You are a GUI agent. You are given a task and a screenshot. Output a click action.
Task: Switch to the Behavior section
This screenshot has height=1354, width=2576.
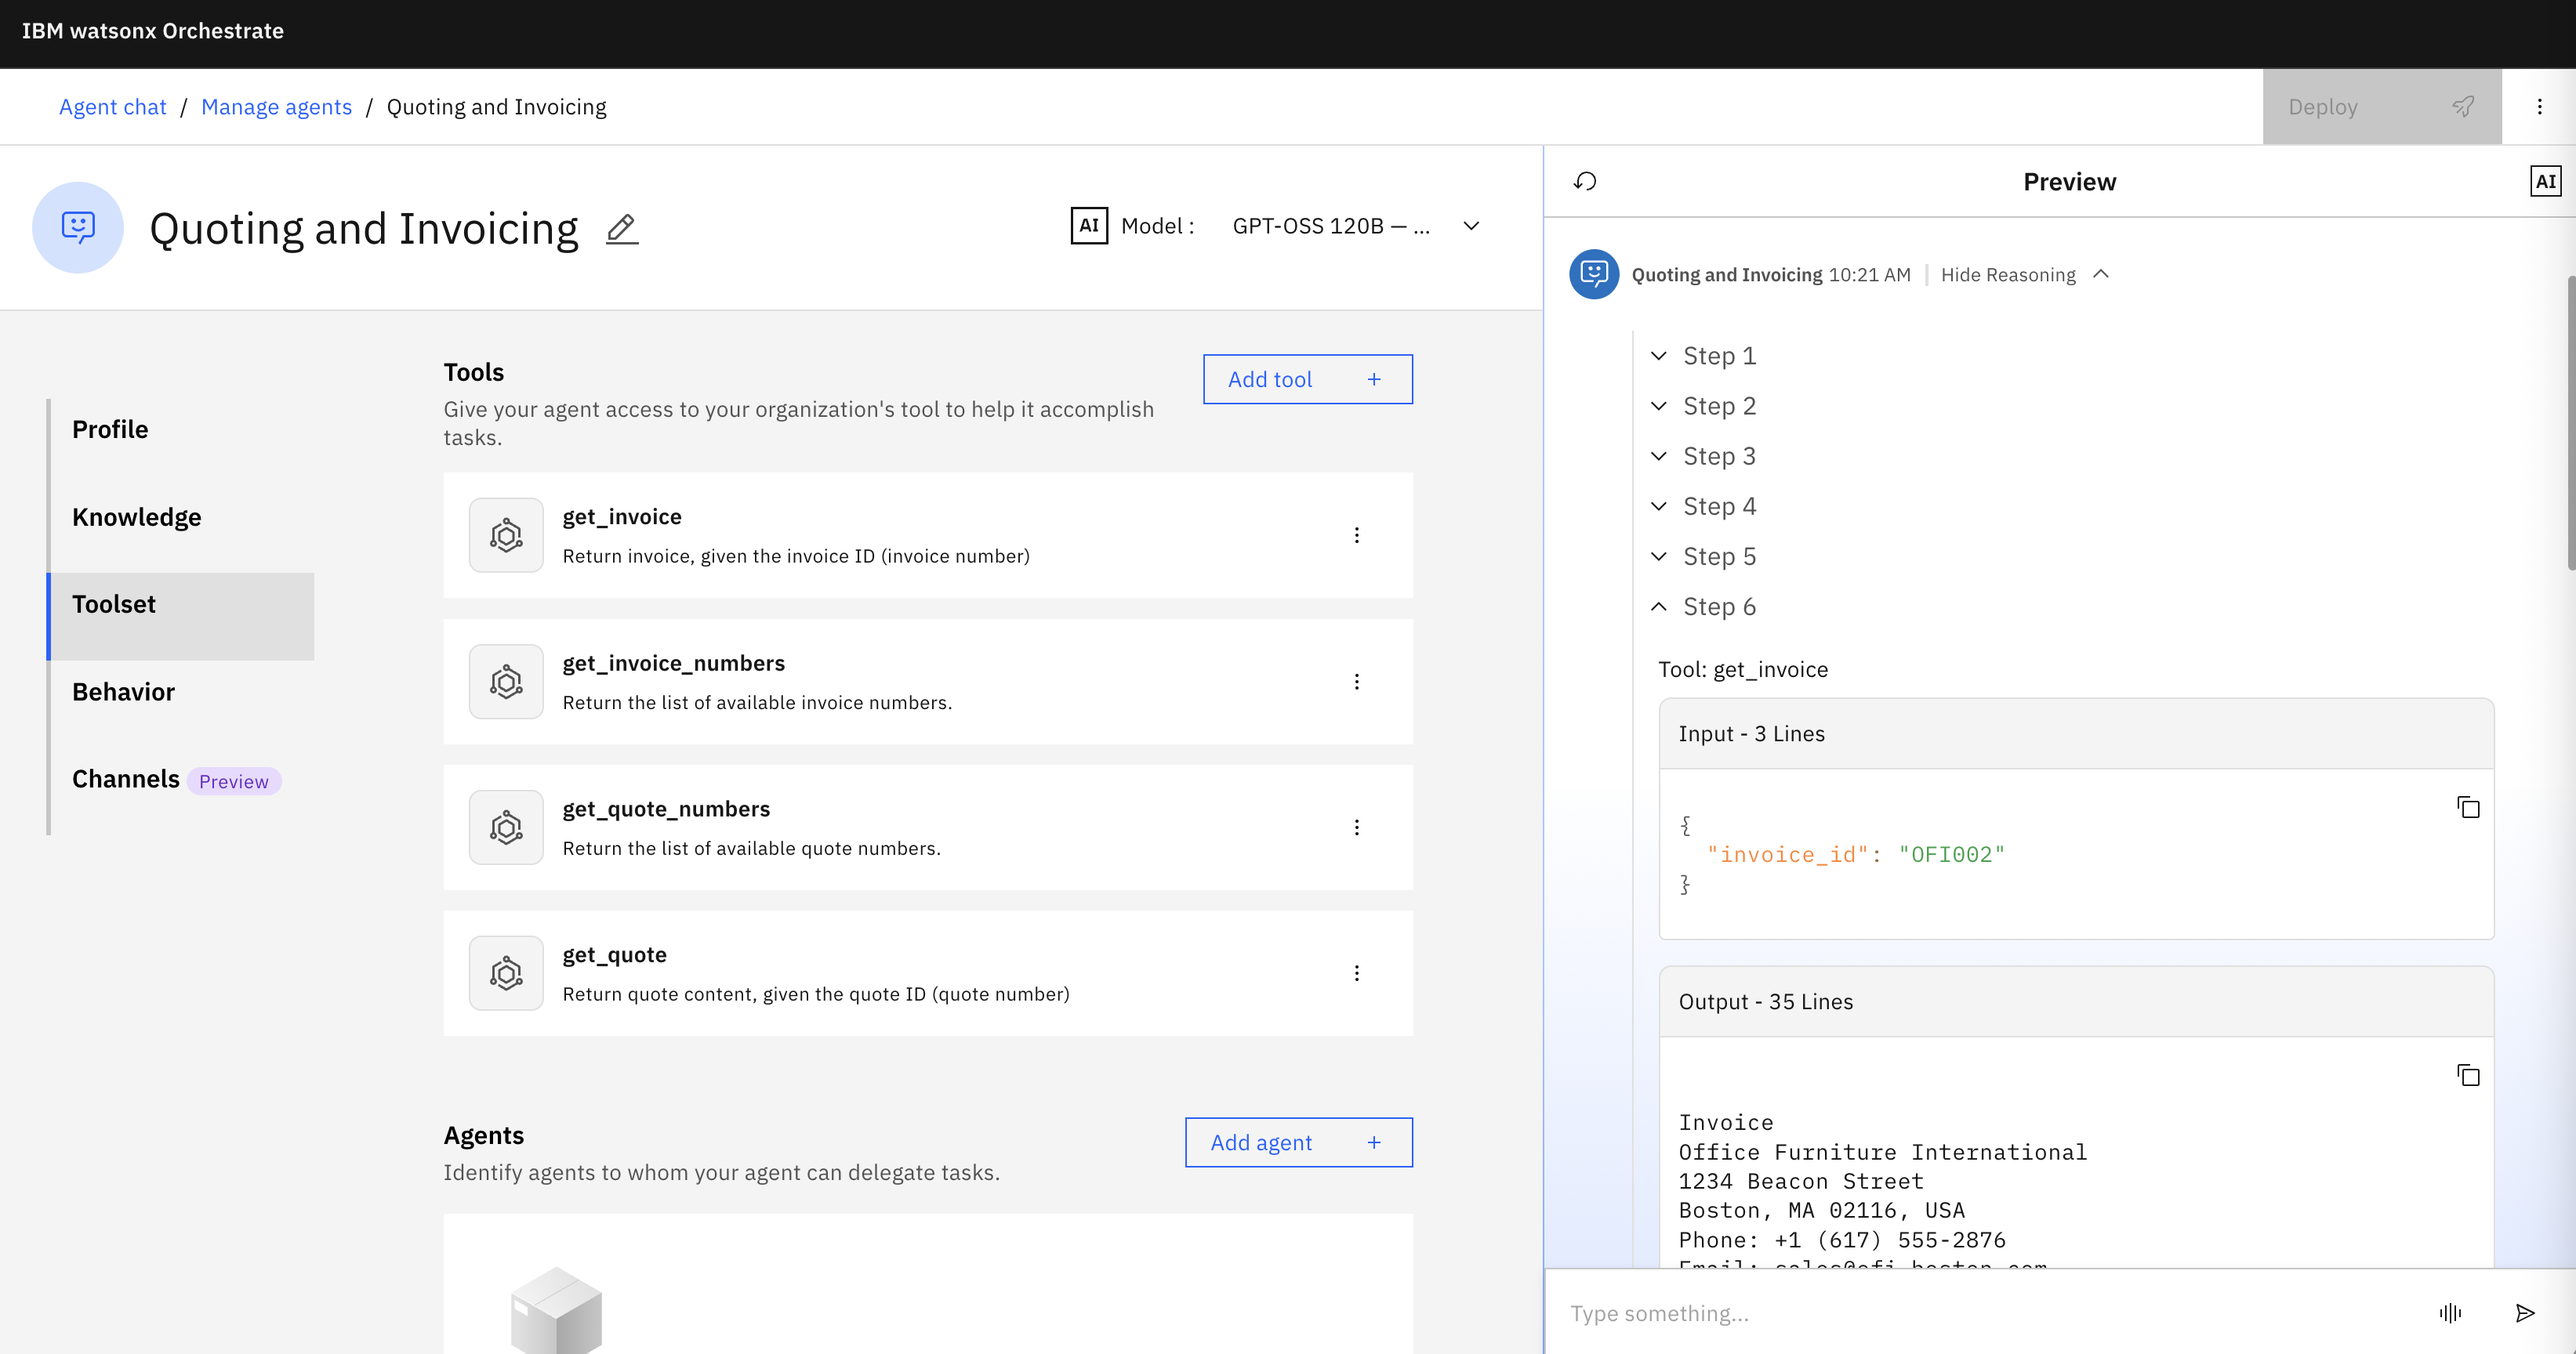[123, 691]
